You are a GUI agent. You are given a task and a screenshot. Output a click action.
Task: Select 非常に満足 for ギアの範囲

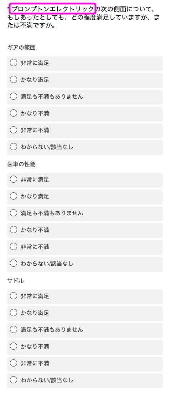pyautogui.click(x=85, y=63)
